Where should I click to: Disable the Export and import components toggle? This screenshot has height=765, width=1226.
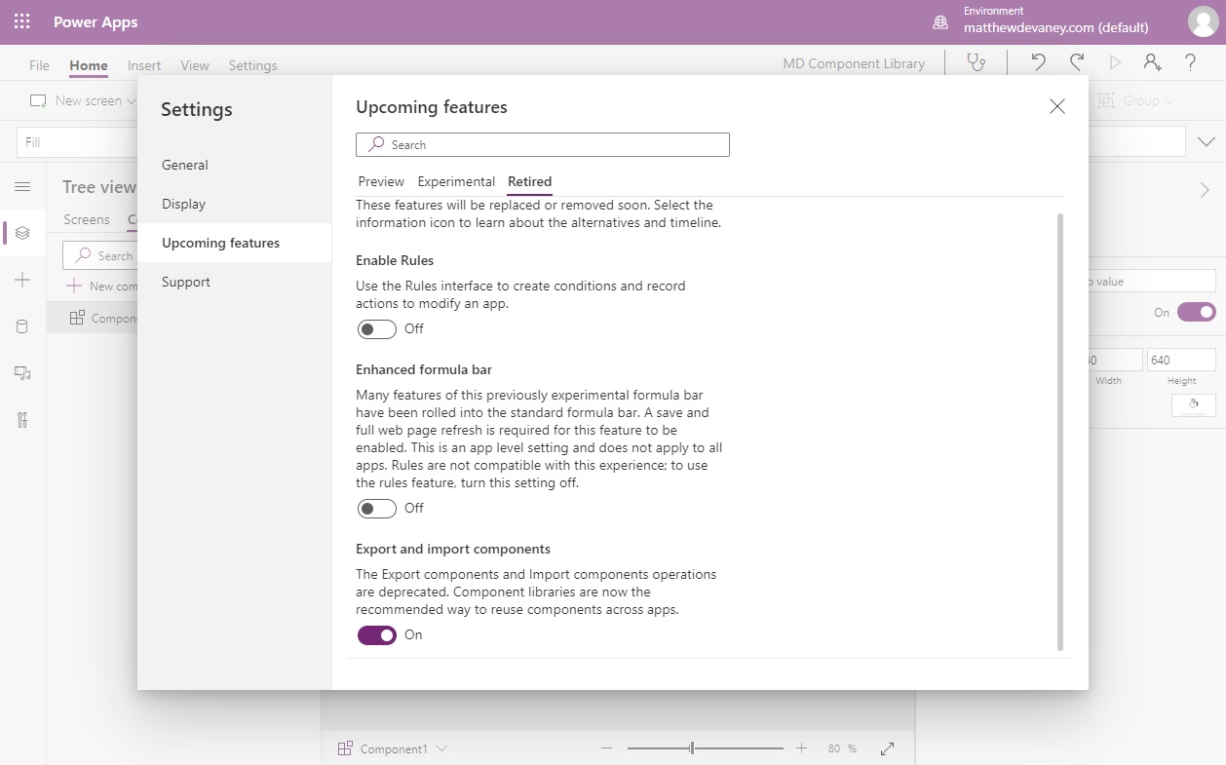click(377, 634)
